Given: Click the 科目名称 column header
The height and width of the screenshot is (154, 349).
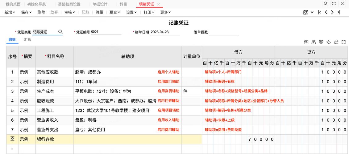Looking at the screenshot, I should [55, 56].
